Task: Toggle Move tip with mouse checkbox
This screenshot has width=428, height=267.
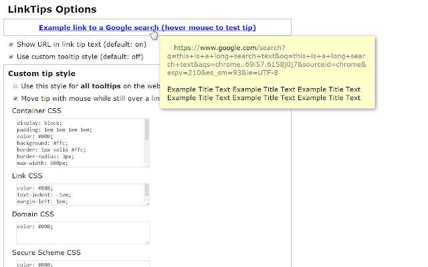Action: click(x=15, y=98)
